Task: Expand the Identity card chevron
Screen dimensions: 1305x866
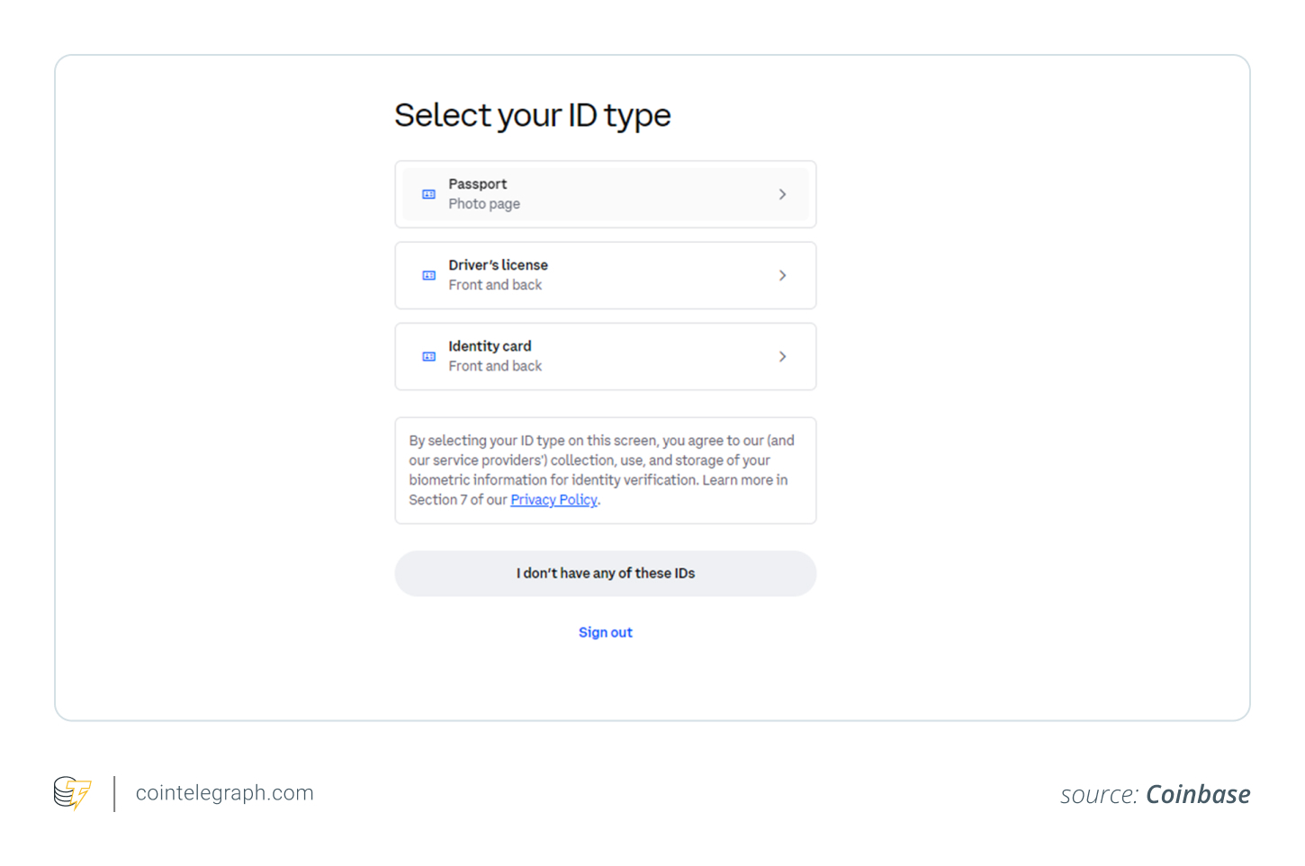Action: point(782,356)
